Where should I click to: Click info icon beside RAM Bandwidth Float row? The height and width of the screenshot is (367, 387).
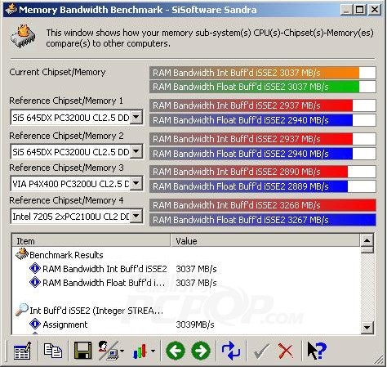[35, 282]
